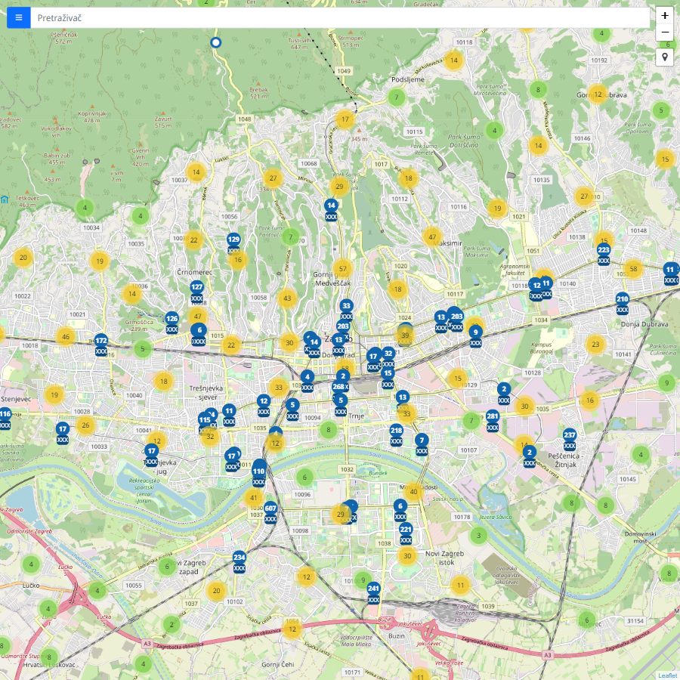Viewport: 680px width, 680px height.
Task: Click the white circle marker near Sljeme
Action: point(215,42)
